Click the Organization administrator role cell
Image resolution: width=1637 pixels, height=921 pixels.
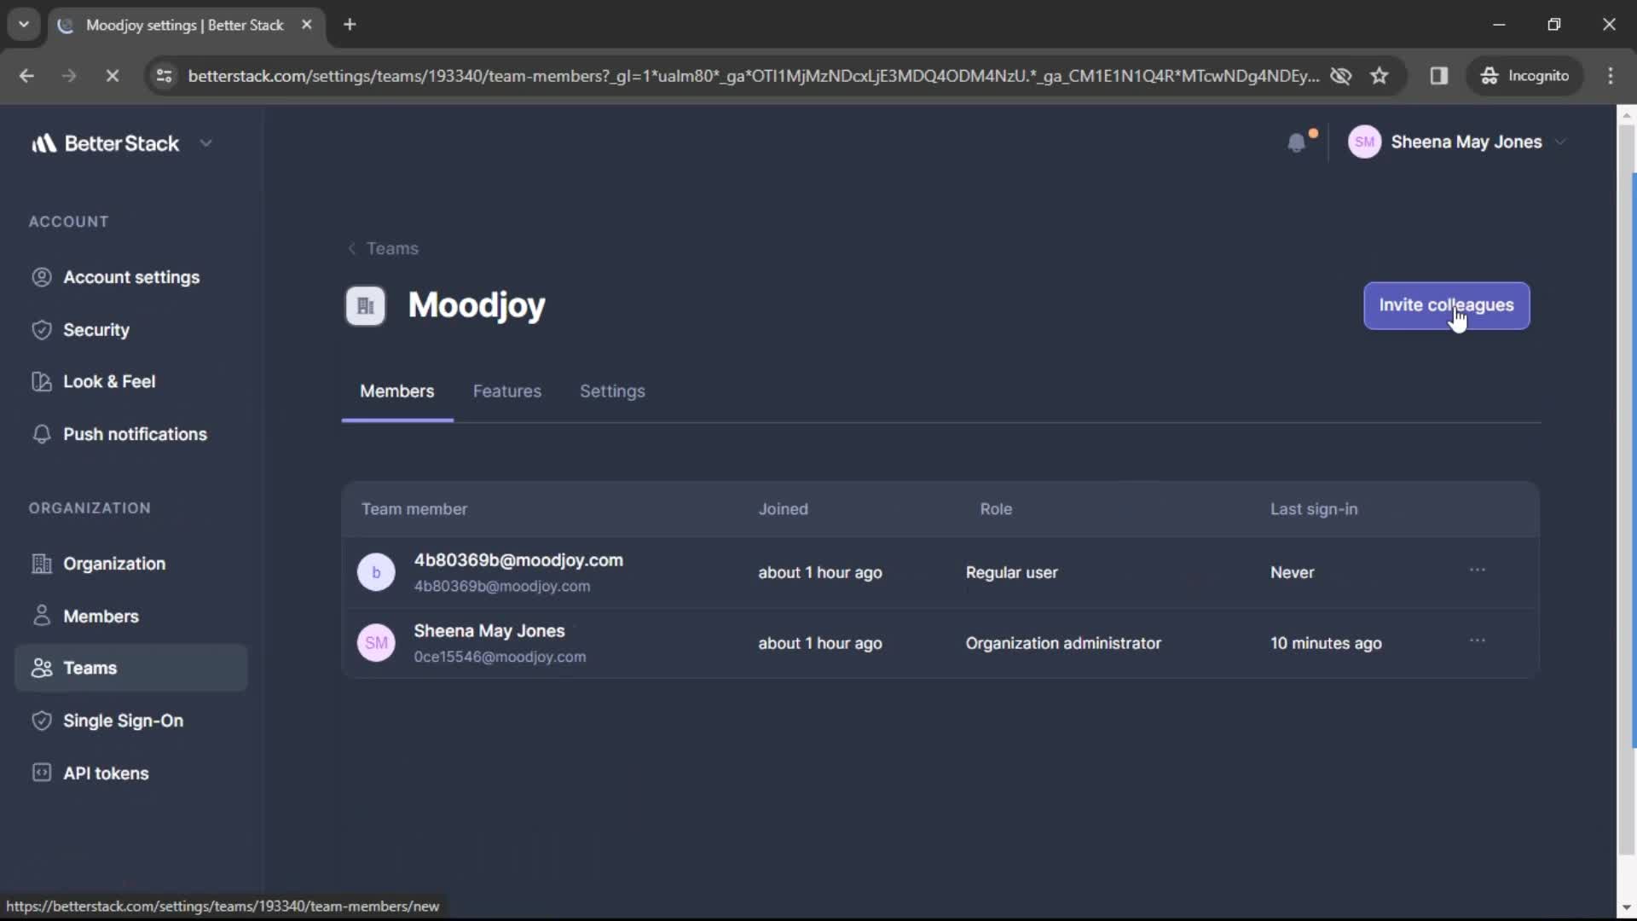(x=1063, y=643)
